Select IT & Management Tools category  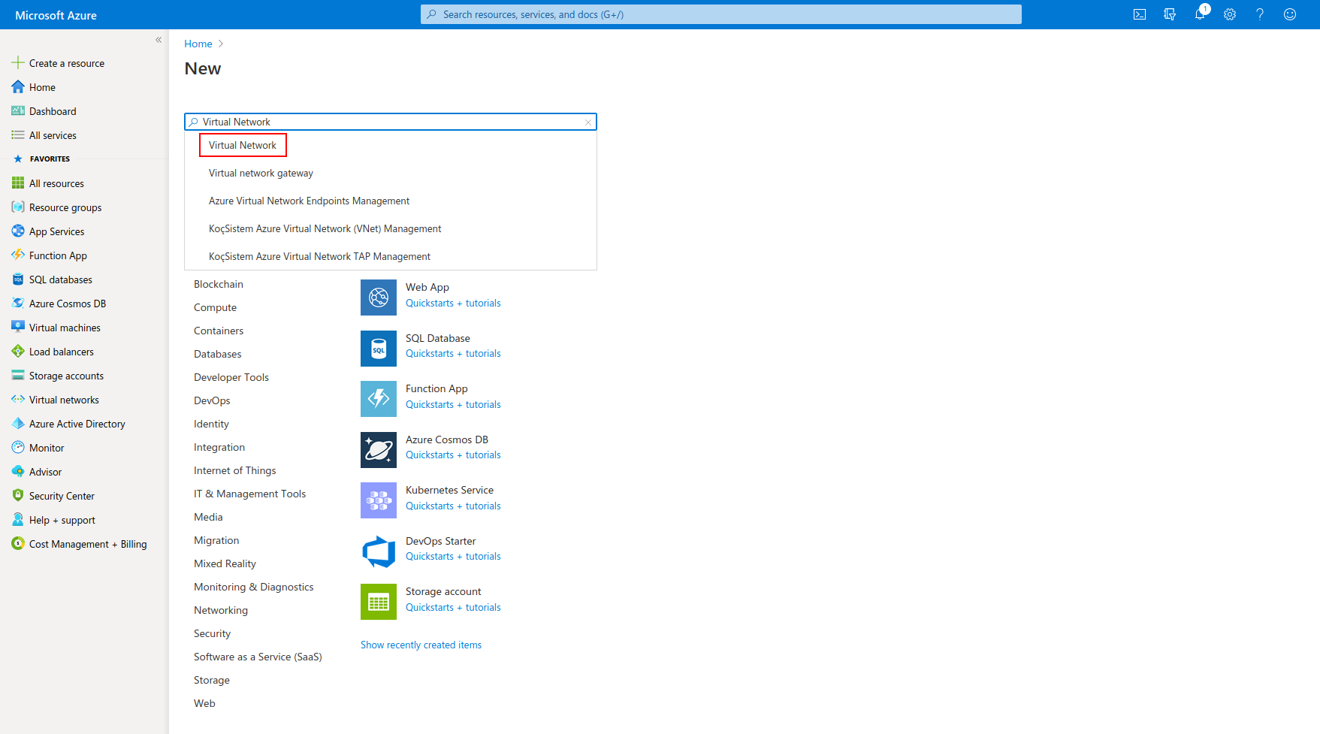pyautogui.click(x=249, y=494)
